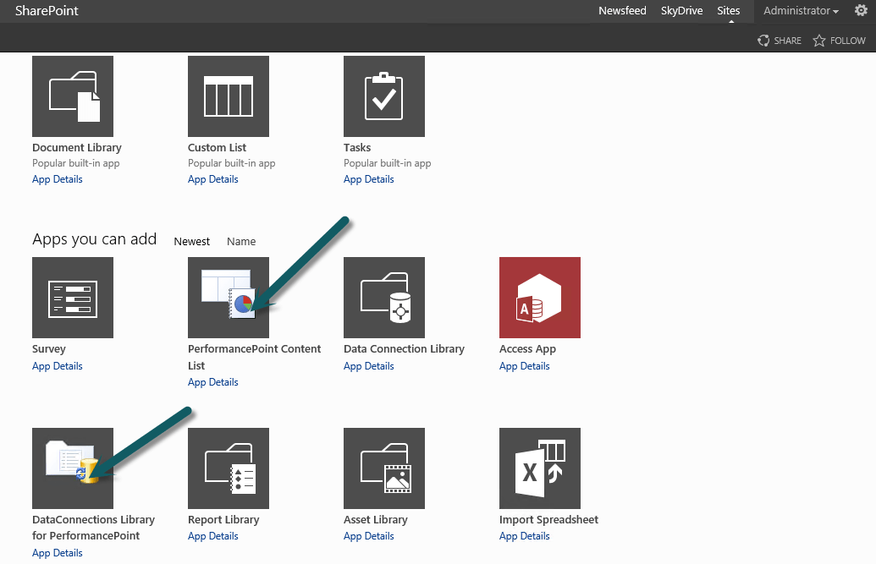Show App Details for Import Spreadsheet
The image size is (876, 564).
pyautogui.click(x=525, y=536)
